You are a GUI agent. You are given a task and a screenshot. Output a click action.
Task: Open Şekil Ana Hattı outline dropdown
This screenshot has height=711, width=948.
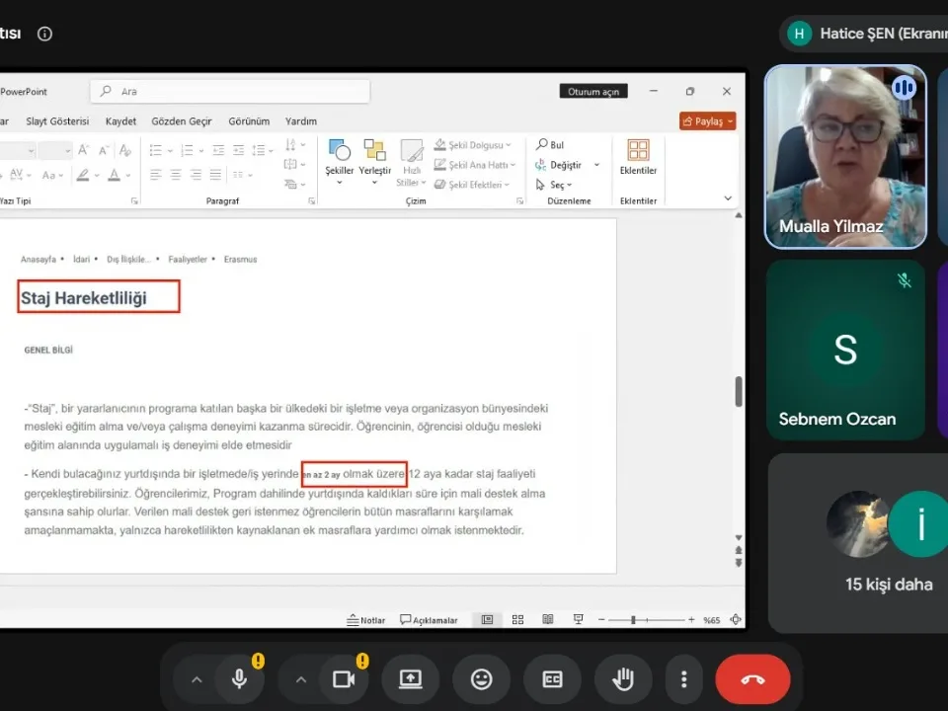475,165
